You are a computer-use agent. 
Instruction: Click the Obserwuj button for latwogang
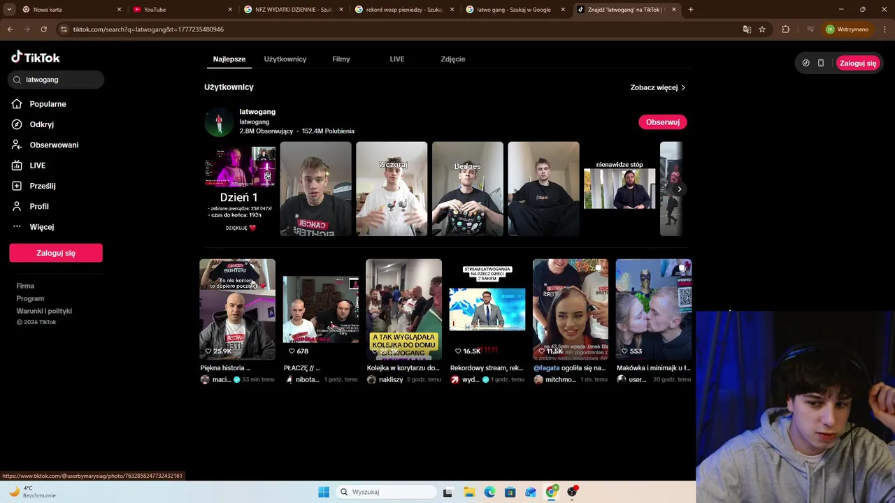pyautogui.click(x=663, y=122)
